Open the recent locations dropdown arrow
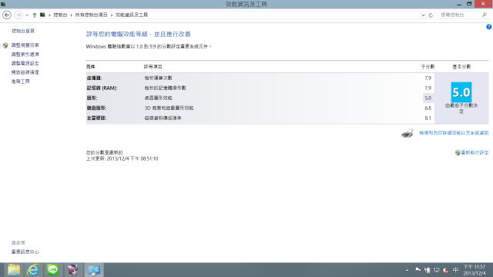This screenshot has width=493, height=277. [27, 15]
